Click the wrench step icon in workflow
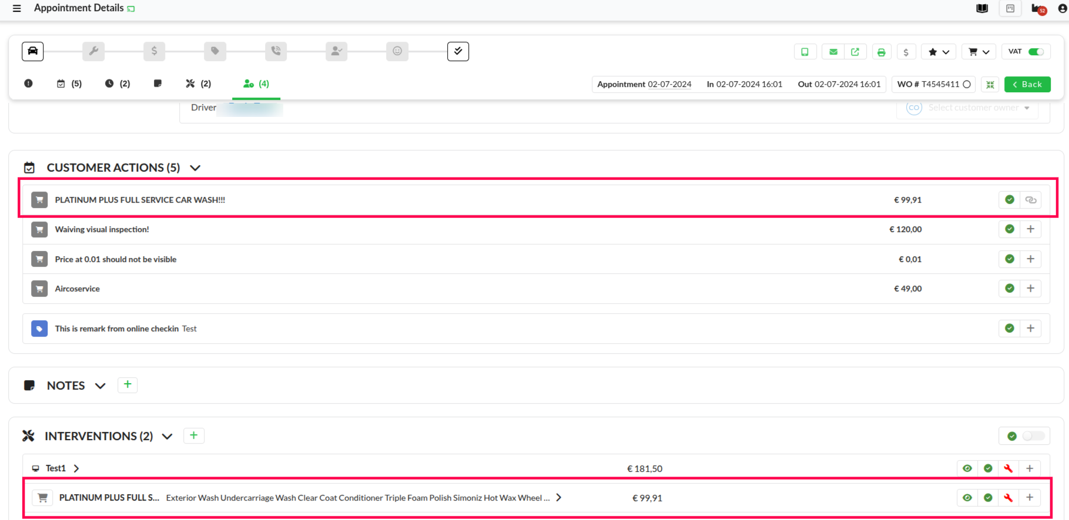 pos(93,51)
